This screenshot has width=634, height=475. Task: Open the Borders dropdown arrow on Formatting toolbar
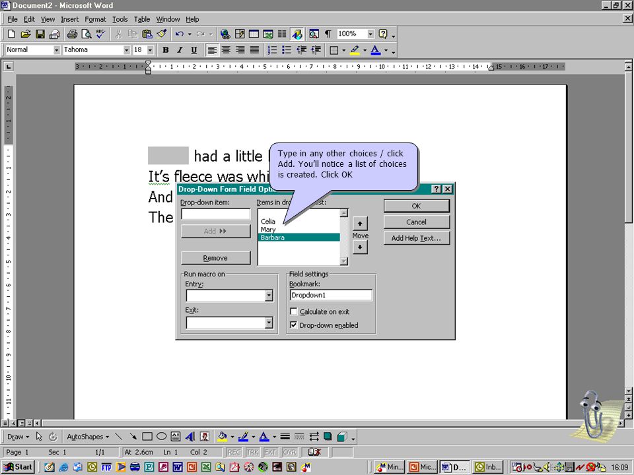tap(343, 50)
